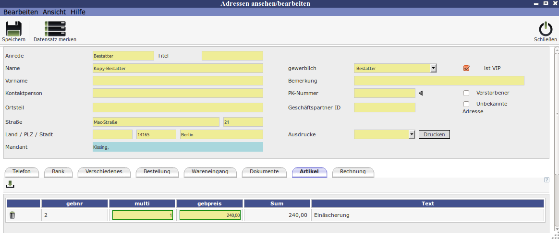Viewport: 559px width, 239px height.
Task: Click the gebpreis column header
Action: [209, 203]
